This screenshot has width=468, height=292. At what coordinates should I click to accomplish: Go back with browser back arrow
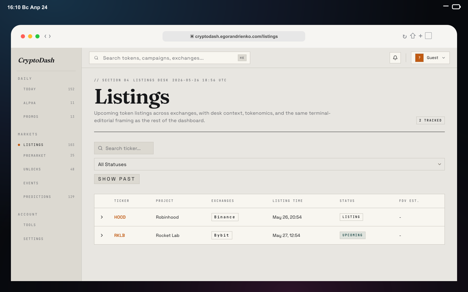click(45, 36)
